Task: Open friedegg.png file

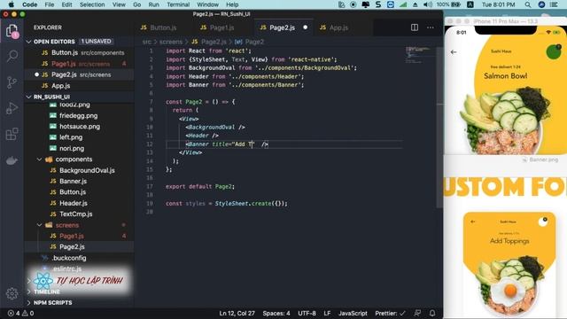Action: (79, 116)
